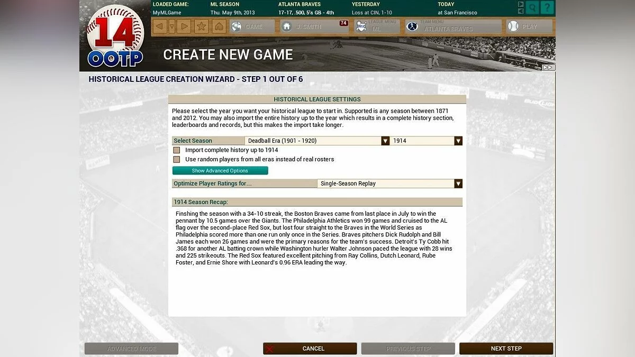
Task: Click the star bookmarks icon
Action: coord(201,26)
